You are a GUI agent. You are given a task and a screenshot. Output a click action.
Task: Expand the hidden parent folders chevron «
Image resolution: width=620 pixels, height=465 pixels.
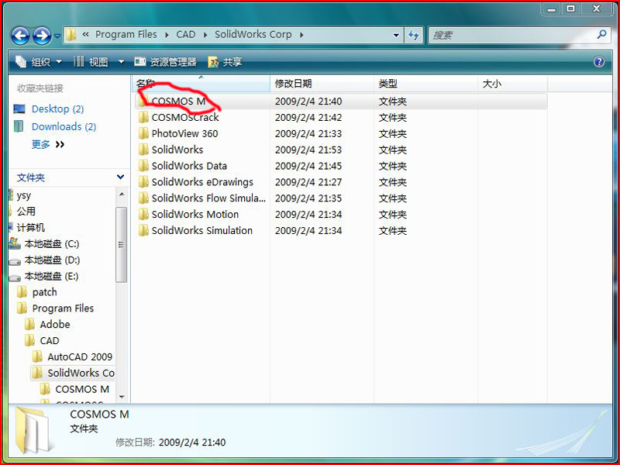85,35
